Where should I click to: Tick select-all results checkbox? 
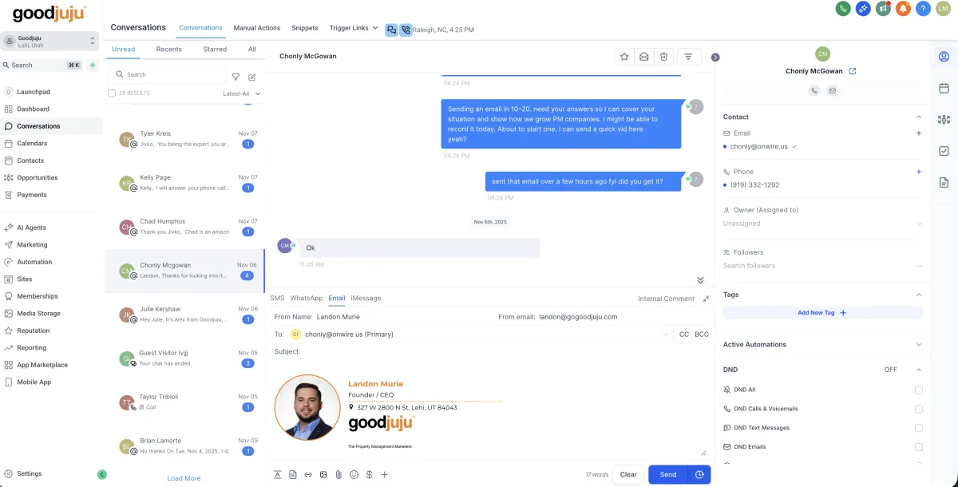pos(112,93)
